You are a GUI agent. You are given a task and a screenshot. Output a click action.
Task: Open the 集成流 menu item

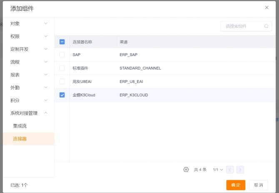point(20,126)
